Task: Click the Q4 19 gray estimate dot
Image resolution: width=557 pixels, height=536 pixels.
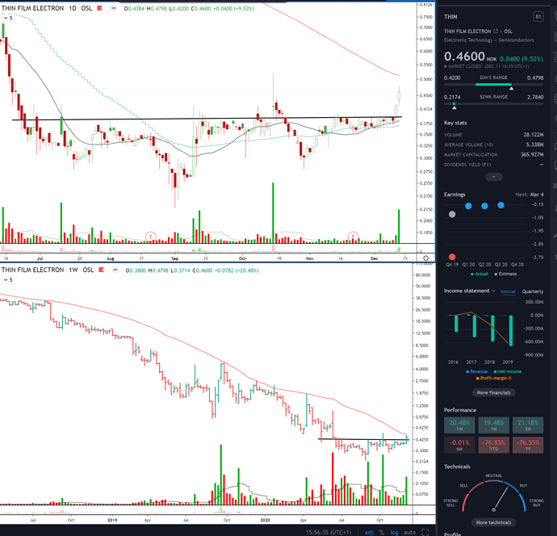Action: (x=452, y=214)
